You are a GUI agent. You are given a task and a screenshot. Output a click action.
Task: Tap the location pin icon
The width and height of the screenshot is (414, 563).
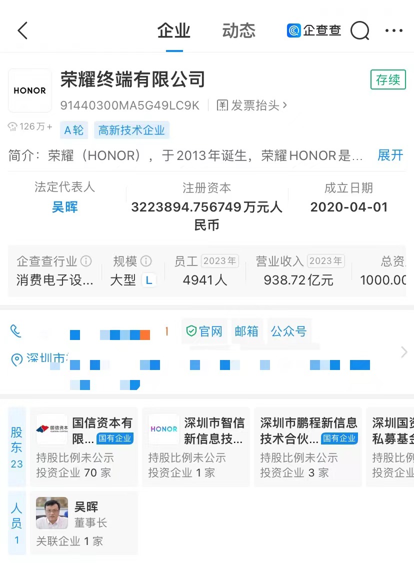coord(17,359)
